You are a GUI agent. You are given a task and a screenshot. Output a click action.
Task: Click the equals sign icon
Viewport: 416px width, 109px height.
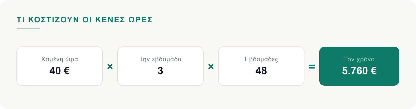point(312,67)
